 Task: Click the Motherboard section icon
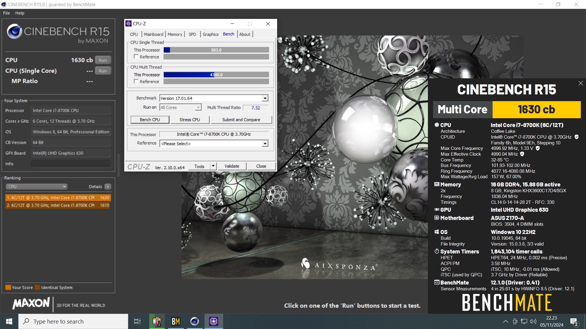[437, 218]
